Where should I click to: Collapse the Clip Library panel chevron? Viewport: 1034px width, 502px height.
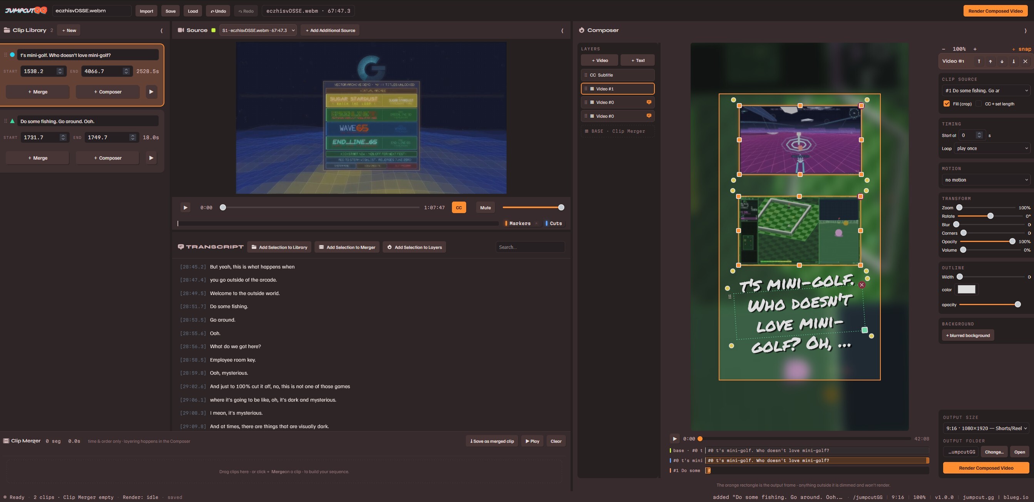(162, 30)
